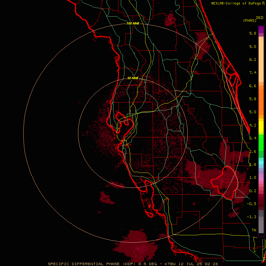
Task: Select the 50 NMI range ring label
Action: click(133, 78)
